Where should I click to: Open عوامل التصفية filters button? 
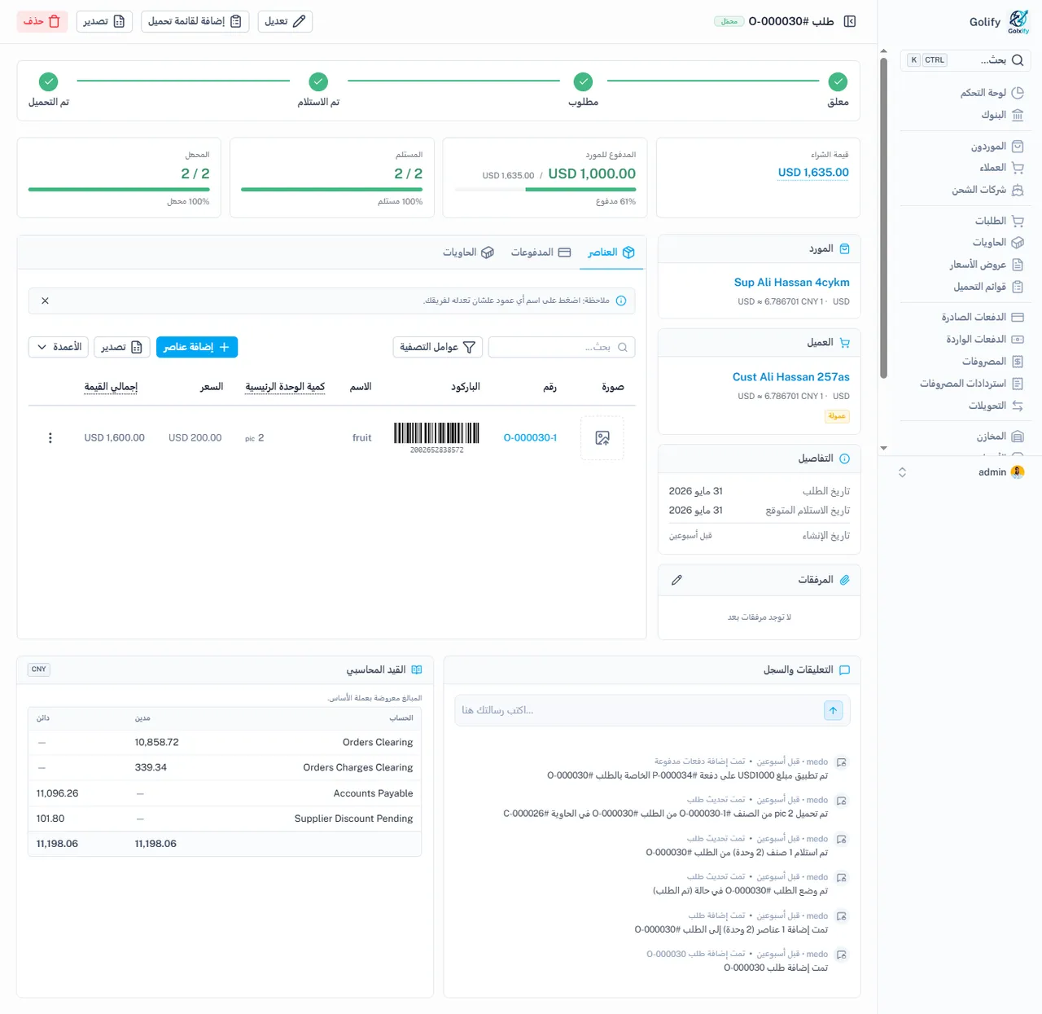click(x=438, y=347)
